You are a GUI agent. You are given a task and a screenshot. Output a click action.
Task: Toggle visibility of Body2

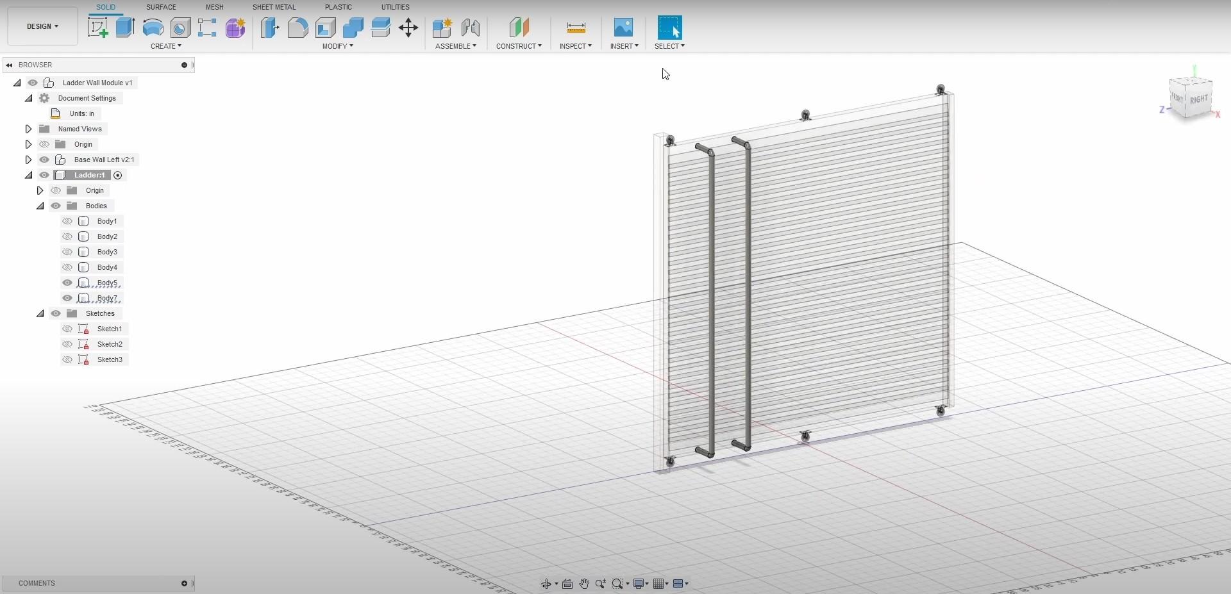(67, 236)
